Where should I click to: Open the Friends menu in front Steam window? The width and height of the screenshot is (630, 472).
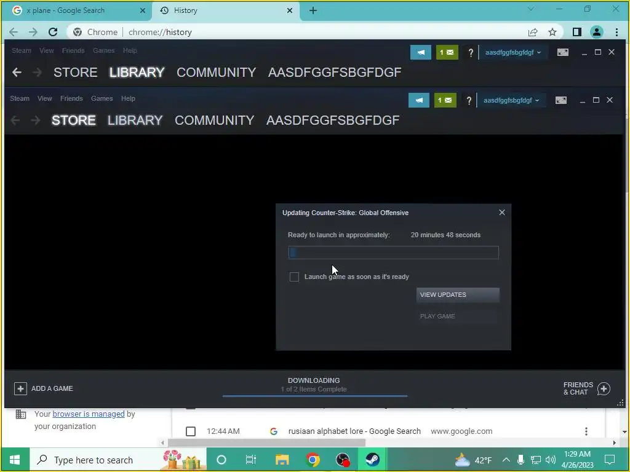tap(71, 98)
